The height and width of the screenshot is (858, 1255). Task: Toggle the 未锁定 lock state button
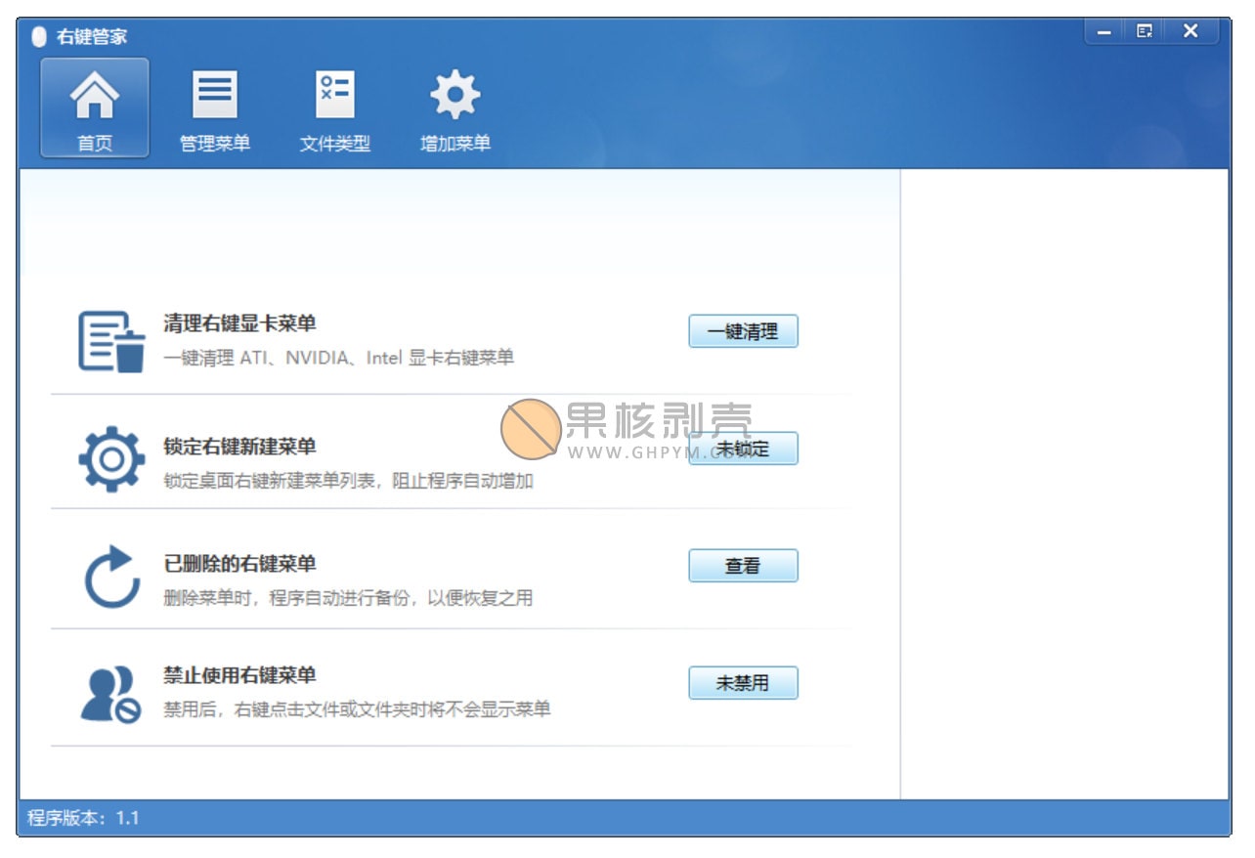coord(743,449)
